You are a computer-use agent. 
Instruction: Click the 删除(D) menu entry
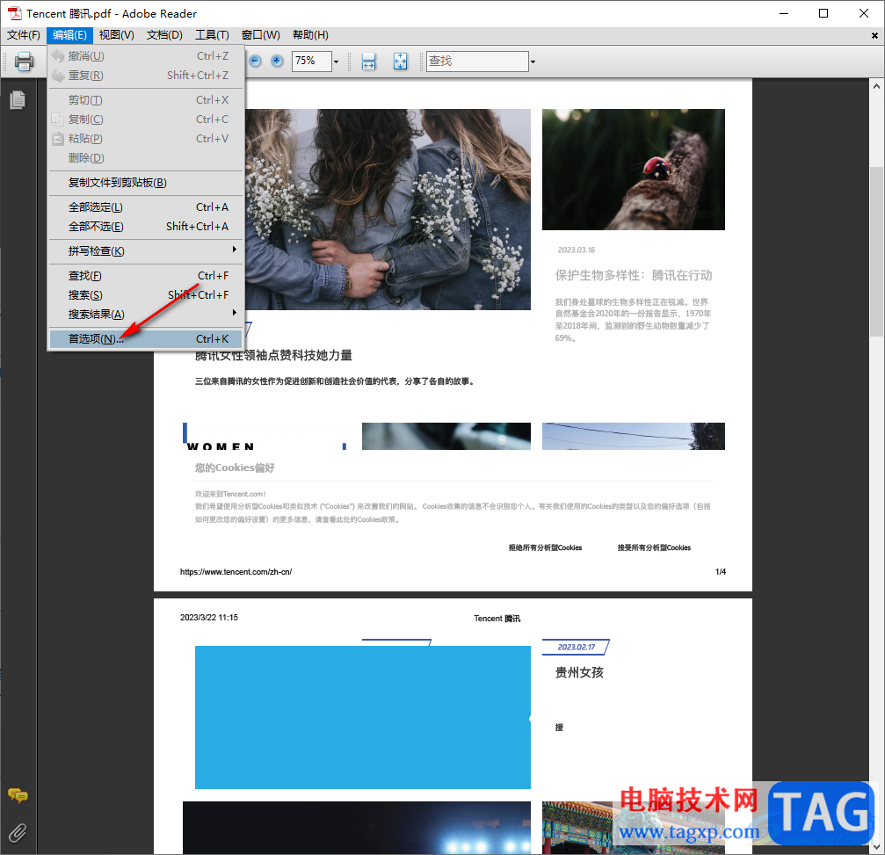click(146, 157)
